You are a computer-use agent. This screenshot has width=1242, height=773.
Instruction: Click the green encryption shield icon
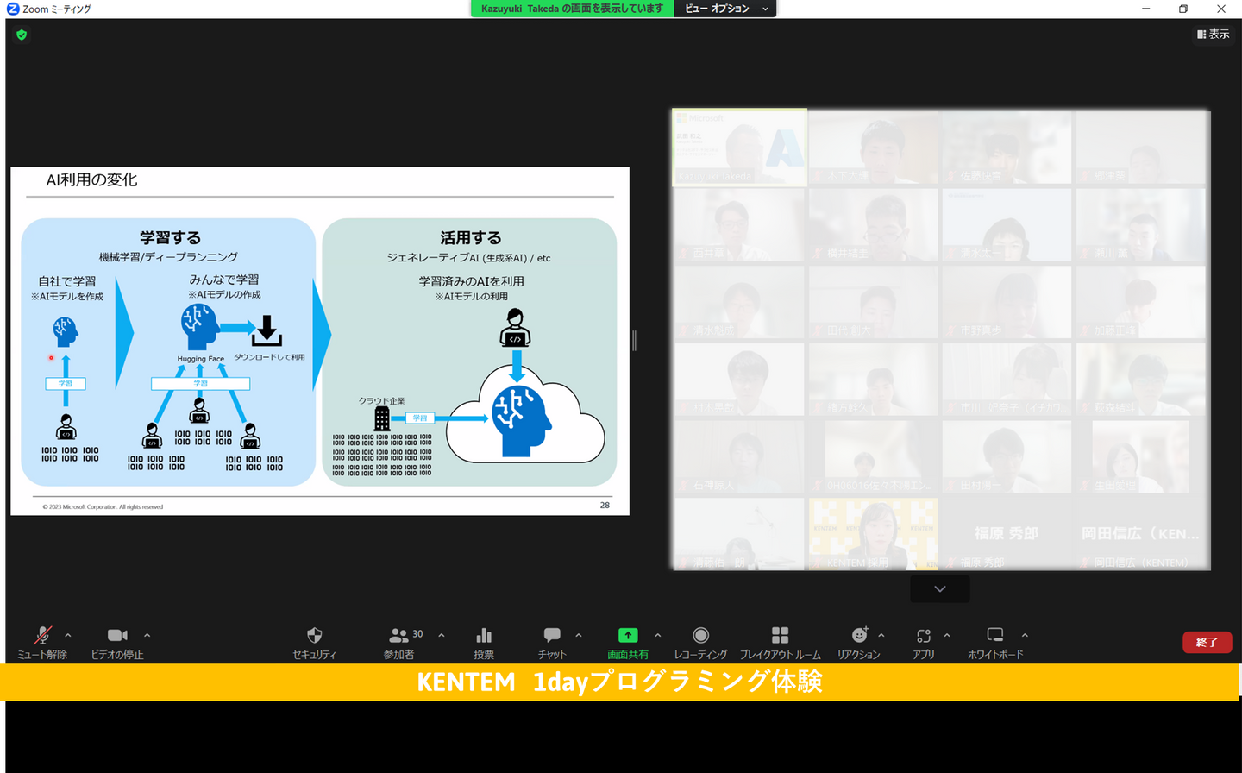pos(22,35)
